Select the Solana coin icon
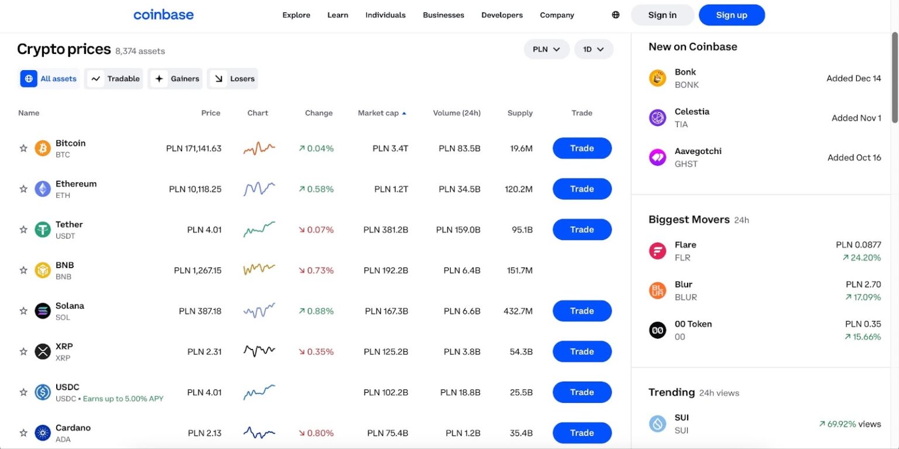Screen dimensions: 899x449 pyautogui.click(x=42, y=311)
